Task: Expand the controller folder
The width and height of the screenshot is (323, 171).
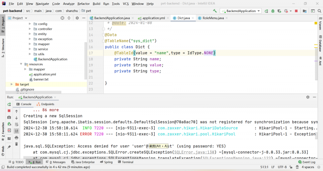Action: click(30, 29)
